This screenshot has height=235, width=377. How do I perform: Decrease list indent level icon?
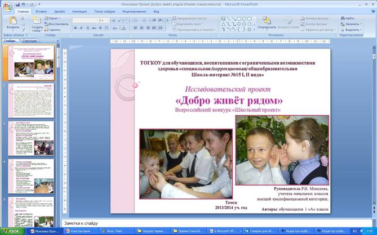tap(154, 20)
